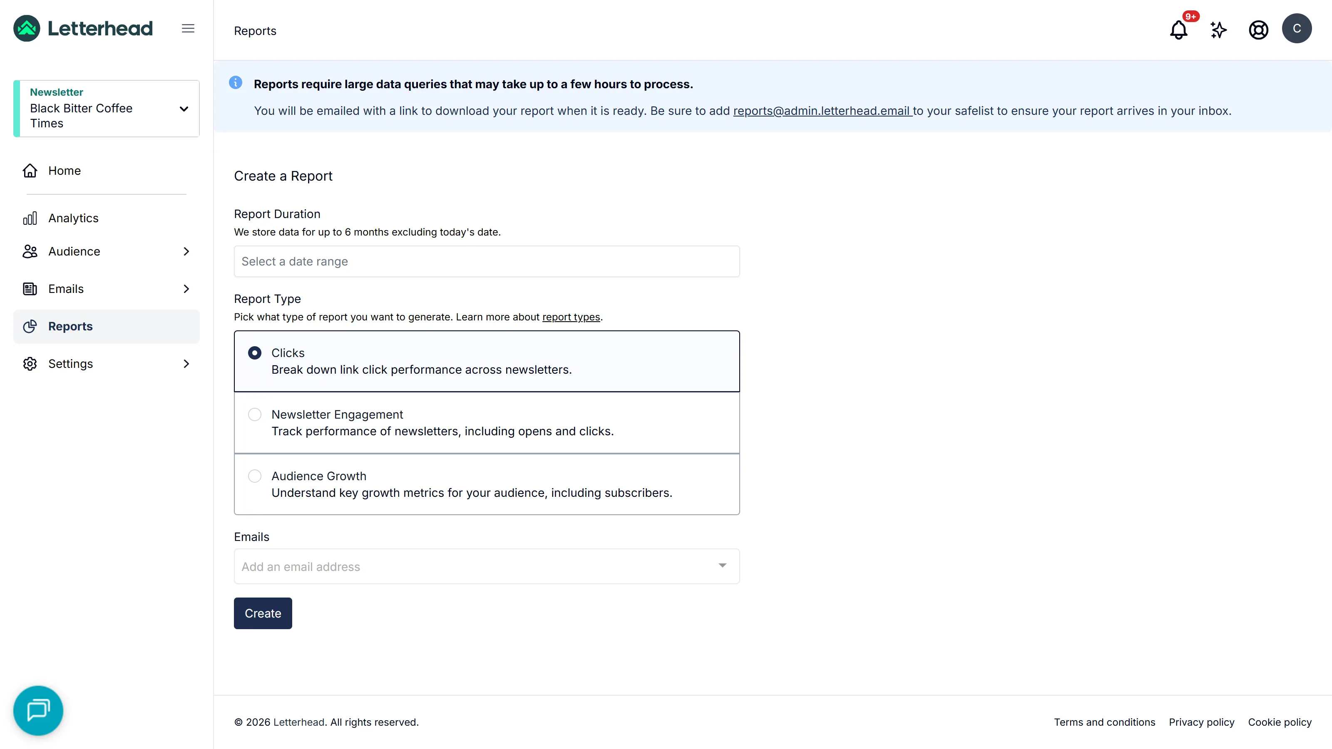This screenshot has height=749, width=1332.
Task: Open the chat support bubble
Action: [38, 710]
